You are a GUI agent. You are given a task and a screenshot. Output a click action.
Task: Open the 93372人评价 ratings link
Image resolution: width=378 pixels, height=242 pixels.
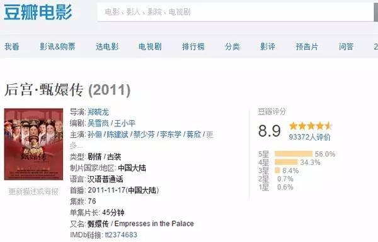[309, 137]
